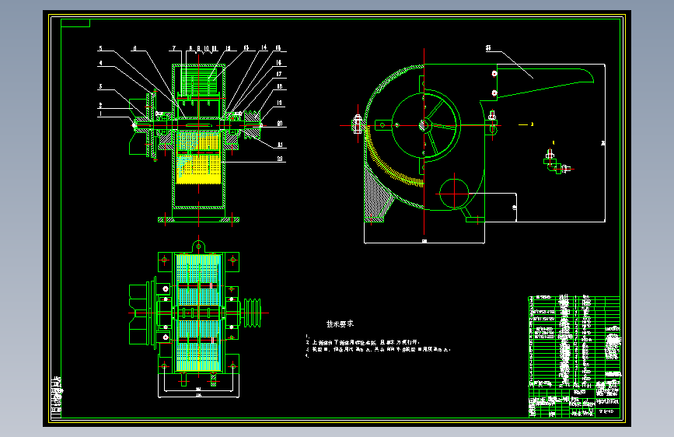Click the spoked rotor wheel in side view
The height and width of the screenshot is (437, 674).
click(426, 126)
